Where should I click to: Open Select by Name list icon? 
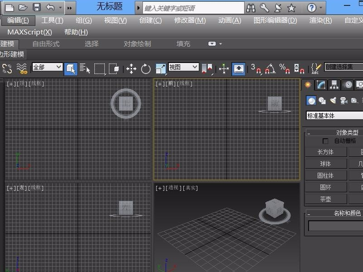point(85,69)
